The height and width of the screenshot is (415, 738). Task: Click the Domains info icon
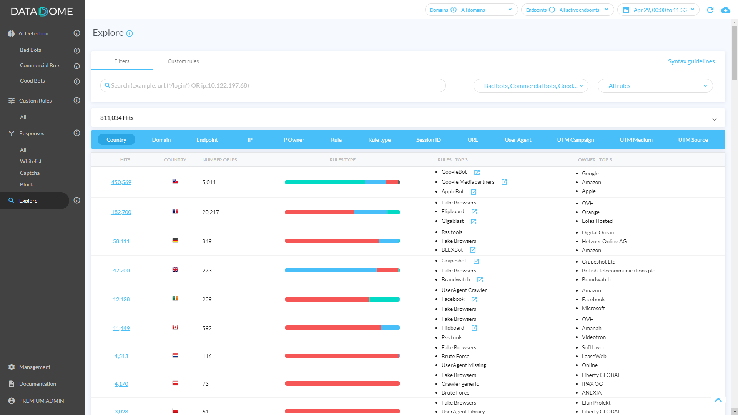(x=454, y=10)
